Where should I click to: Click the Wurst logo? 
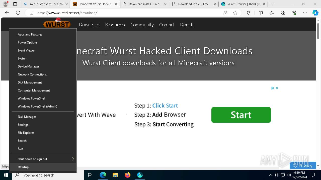pyautogui.click(x=57, y=24)
